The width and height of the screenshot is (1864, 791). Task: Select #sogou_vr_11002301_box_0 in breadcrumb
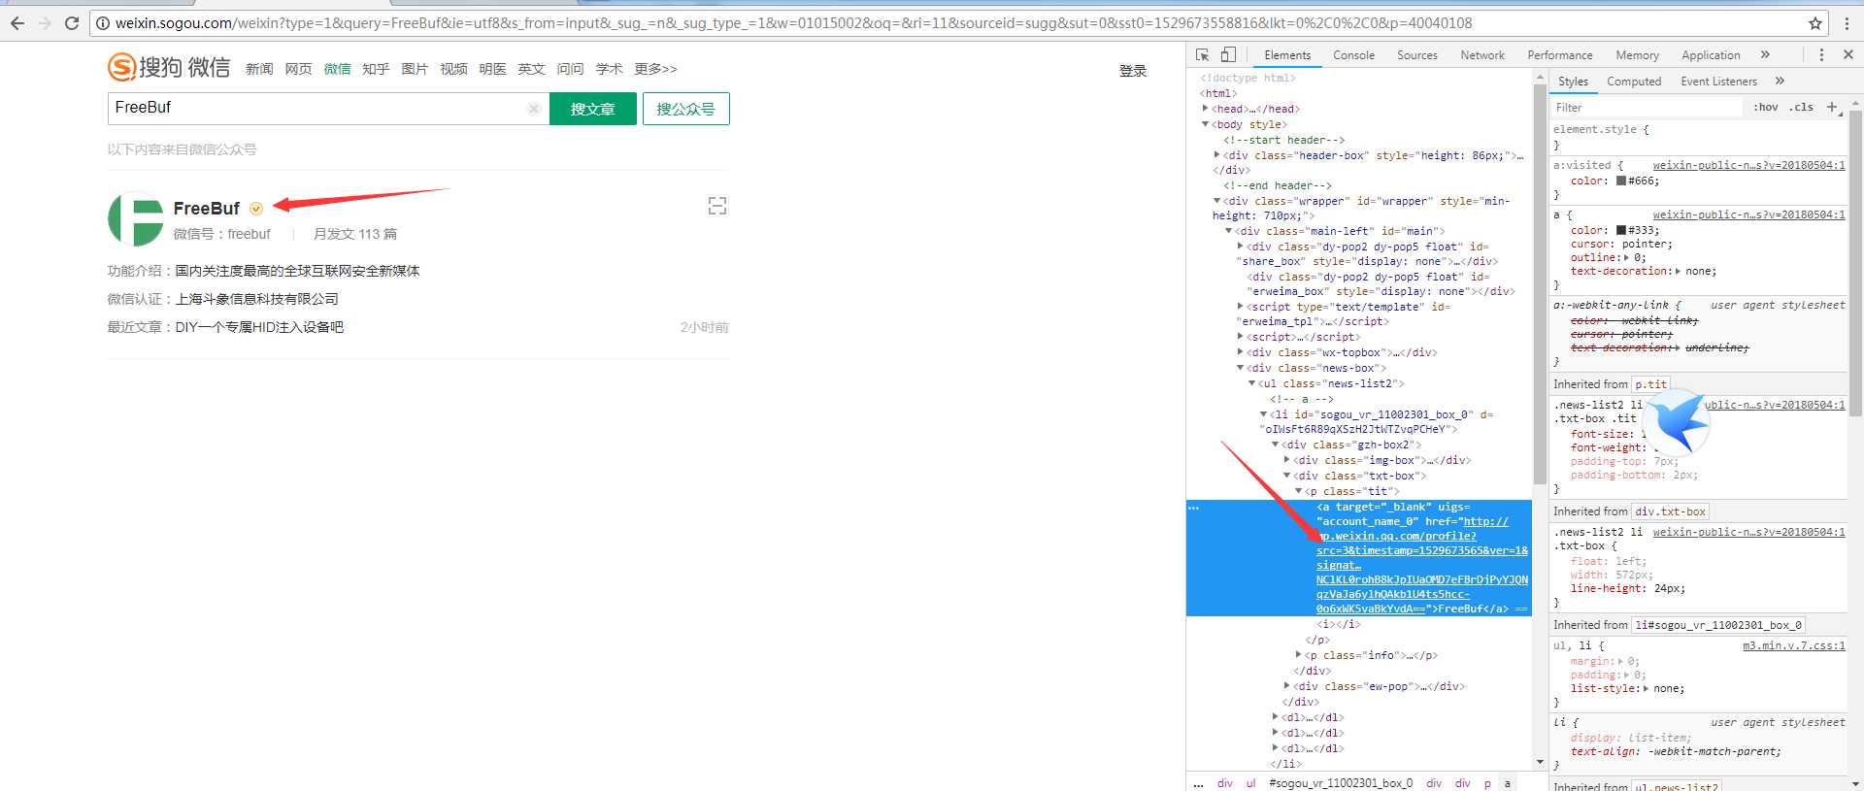tap(1341, 783)
